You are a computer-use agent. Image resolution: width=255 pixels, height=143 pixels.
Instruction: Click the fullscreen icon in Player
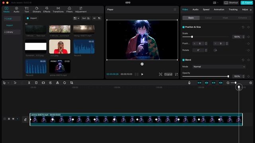click(x=176, y=74)
